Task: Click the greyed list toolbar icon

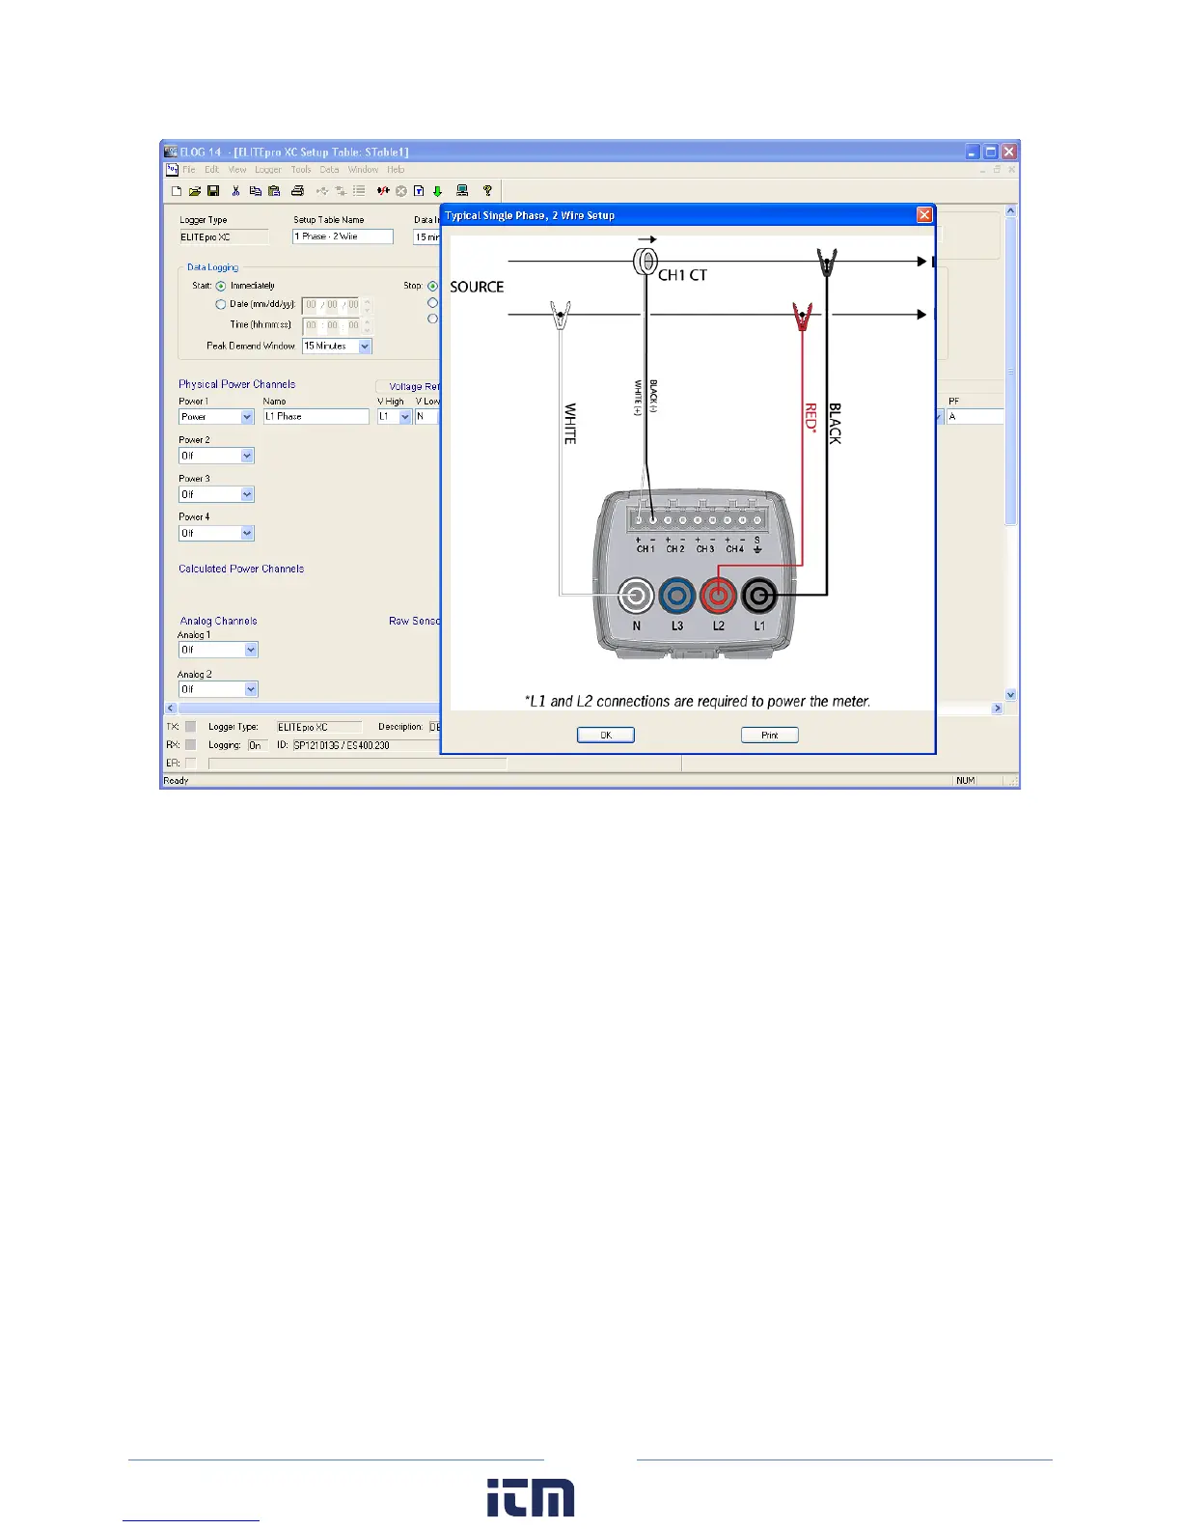Action: (359, 191)
